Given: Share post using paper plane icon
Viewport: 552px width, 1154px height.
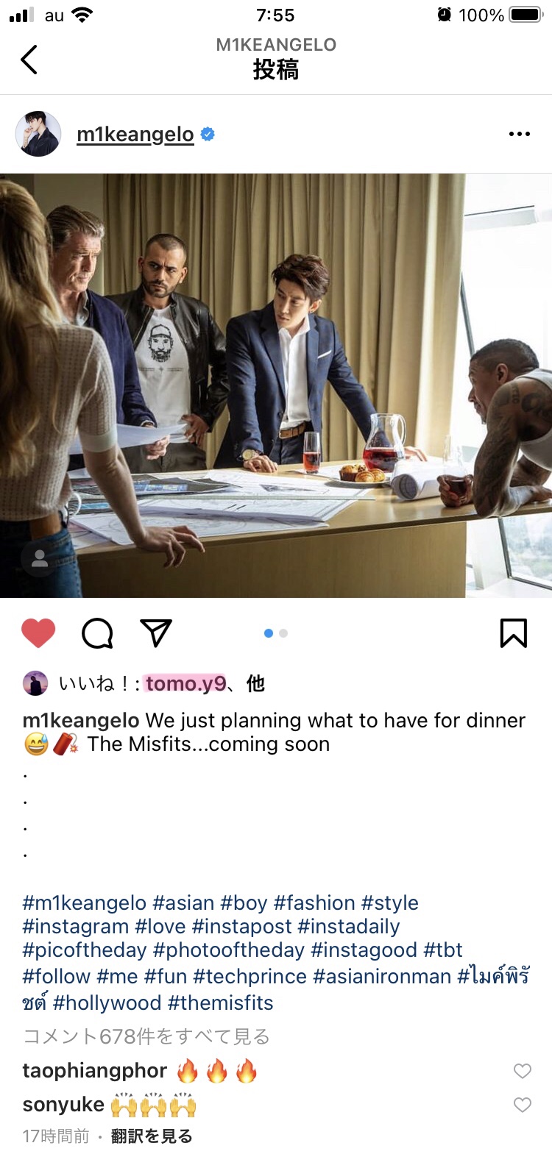Looking at the screenshot, I should pos(155,633).
